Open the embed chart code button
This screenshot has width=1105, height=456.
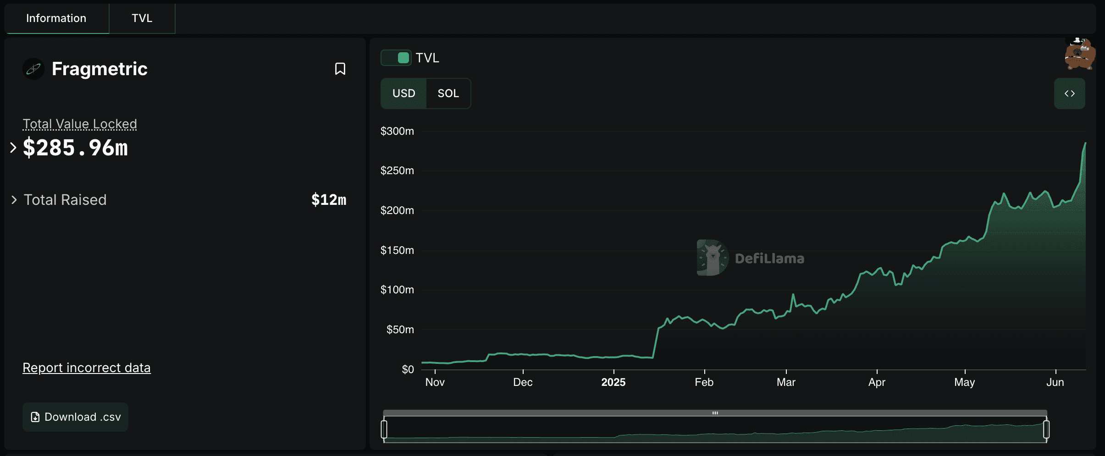tap(1069, 93)
